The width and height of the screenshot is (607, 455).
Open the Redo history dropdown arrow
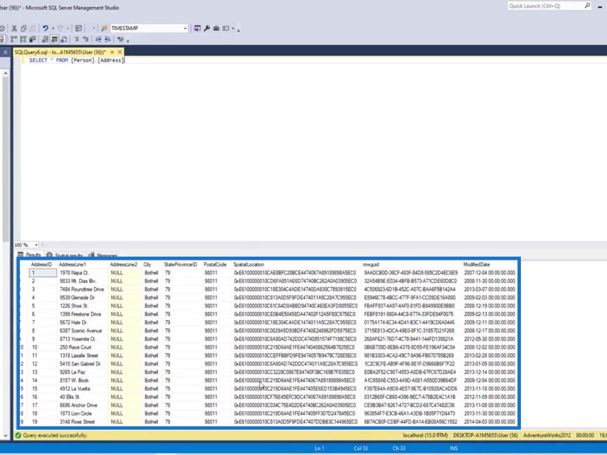click(x=68, y=28)
